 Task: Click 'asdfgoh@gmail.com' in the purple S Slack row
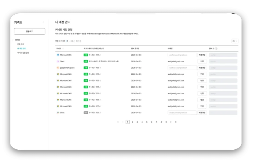pyautogui.click(x=176, y=61)
